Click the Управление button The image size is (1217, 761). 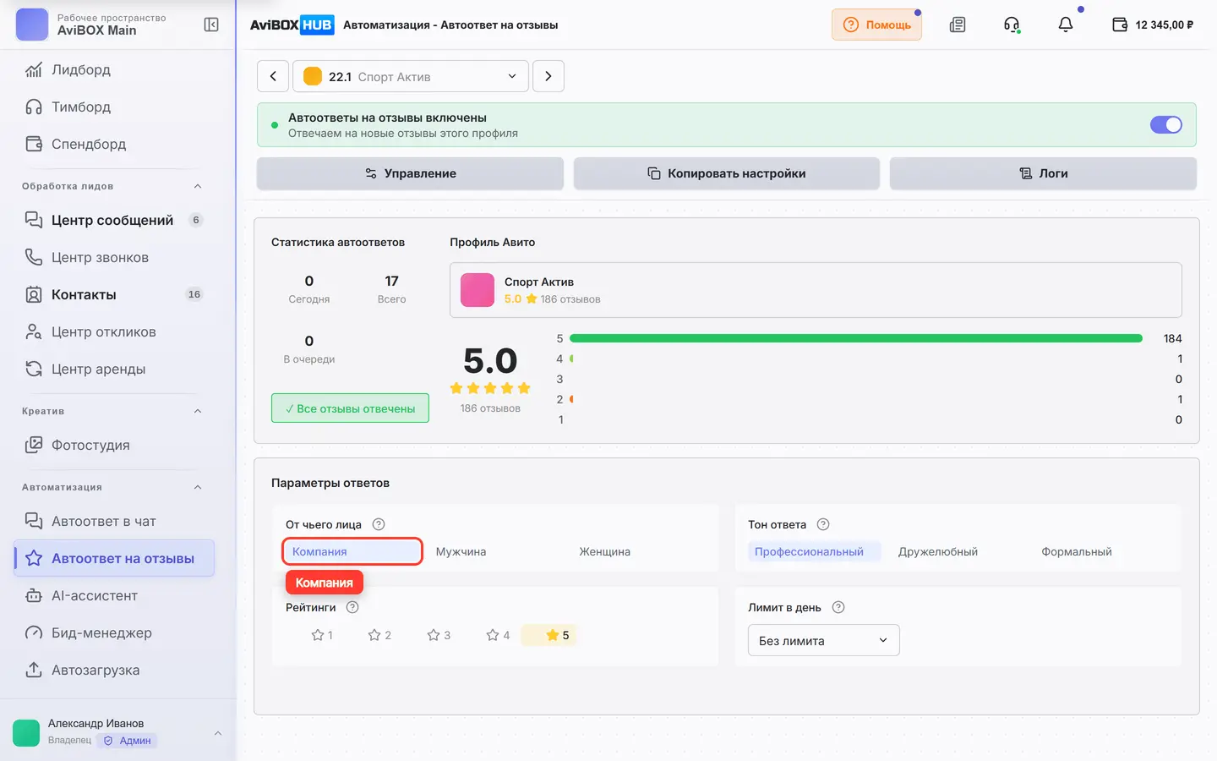(410, 173)
